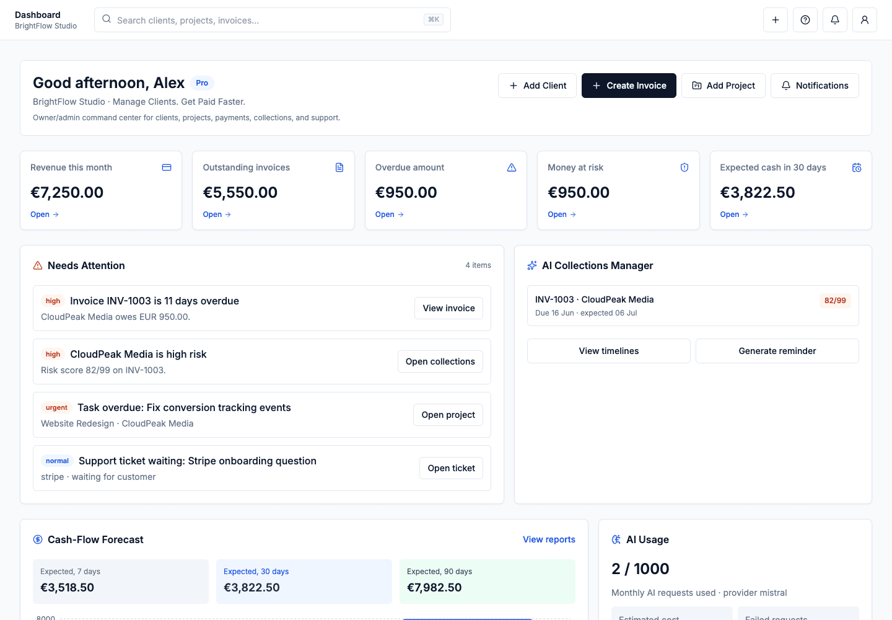Click the AI Usage brain icon
Viewport: 892px width, 620px height.
[616, 539]
